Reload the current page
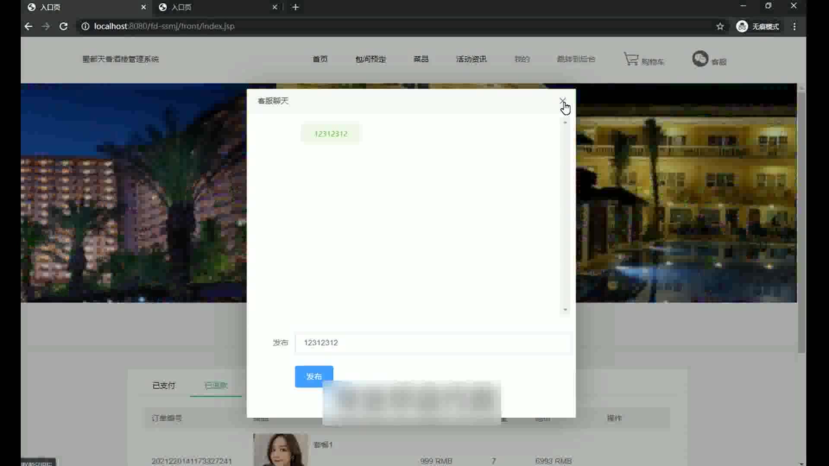This screenshot has height=466, width=829. coord(63,26)
